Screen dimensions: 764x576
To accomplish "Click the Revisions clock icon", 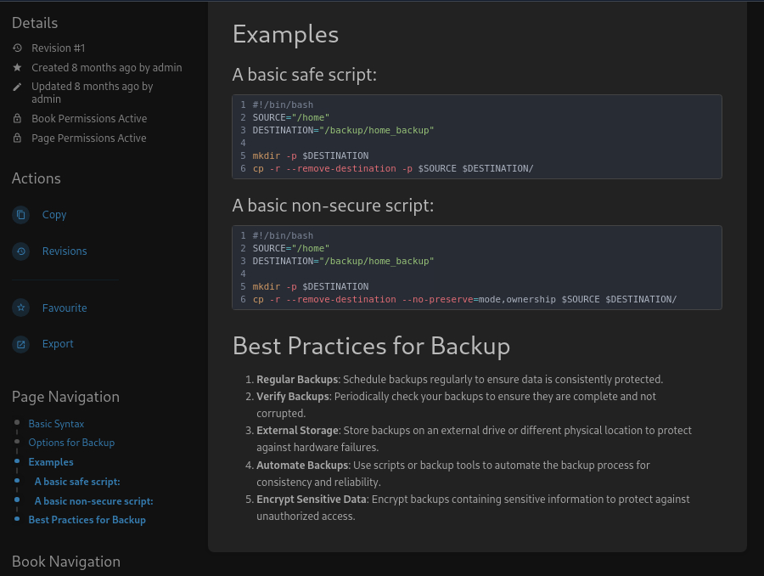I will [x=21, y=251].
